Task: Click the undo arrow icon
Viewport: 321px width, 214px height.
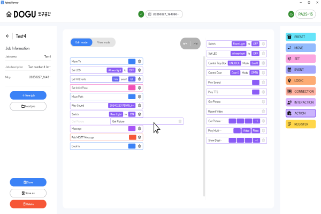Action: [x=185, y=43]
